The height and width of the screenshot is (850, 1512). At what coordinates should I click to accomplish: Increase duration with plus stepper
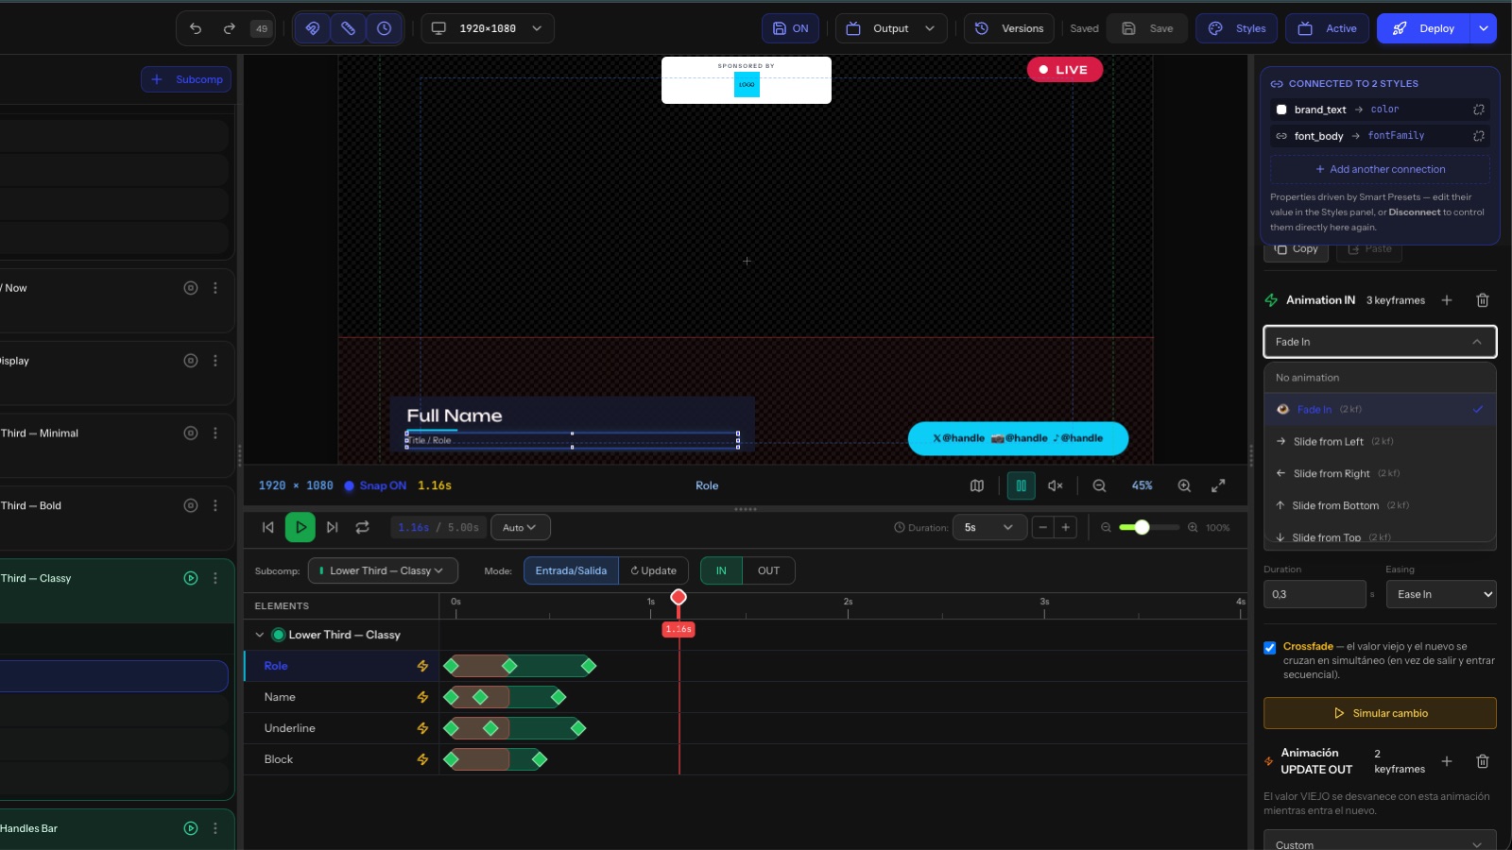[x=1066, y=527]
